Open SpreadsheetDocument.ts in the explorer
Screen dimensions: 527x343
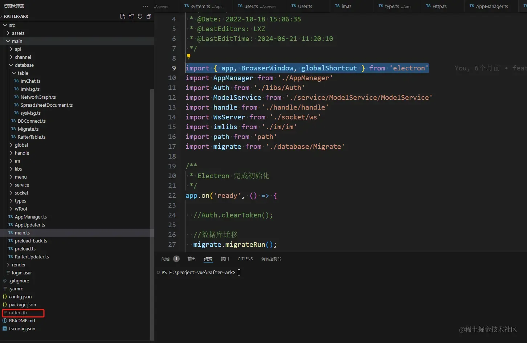pos(77,105)
